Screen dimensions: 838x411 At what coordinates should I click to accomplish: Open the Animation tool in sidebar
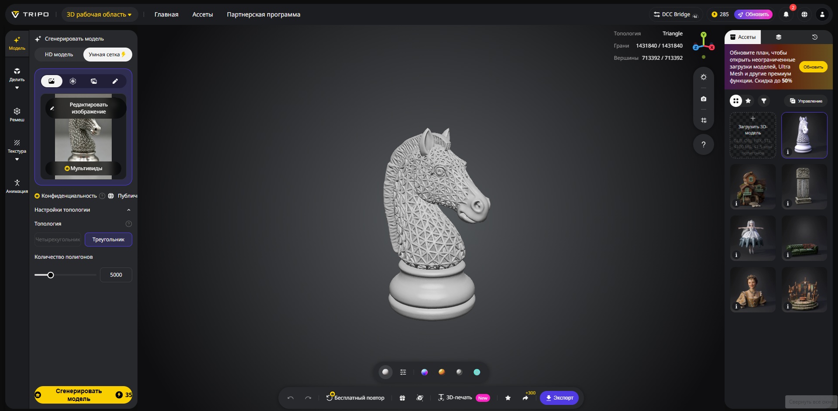[x=17, y=186]
